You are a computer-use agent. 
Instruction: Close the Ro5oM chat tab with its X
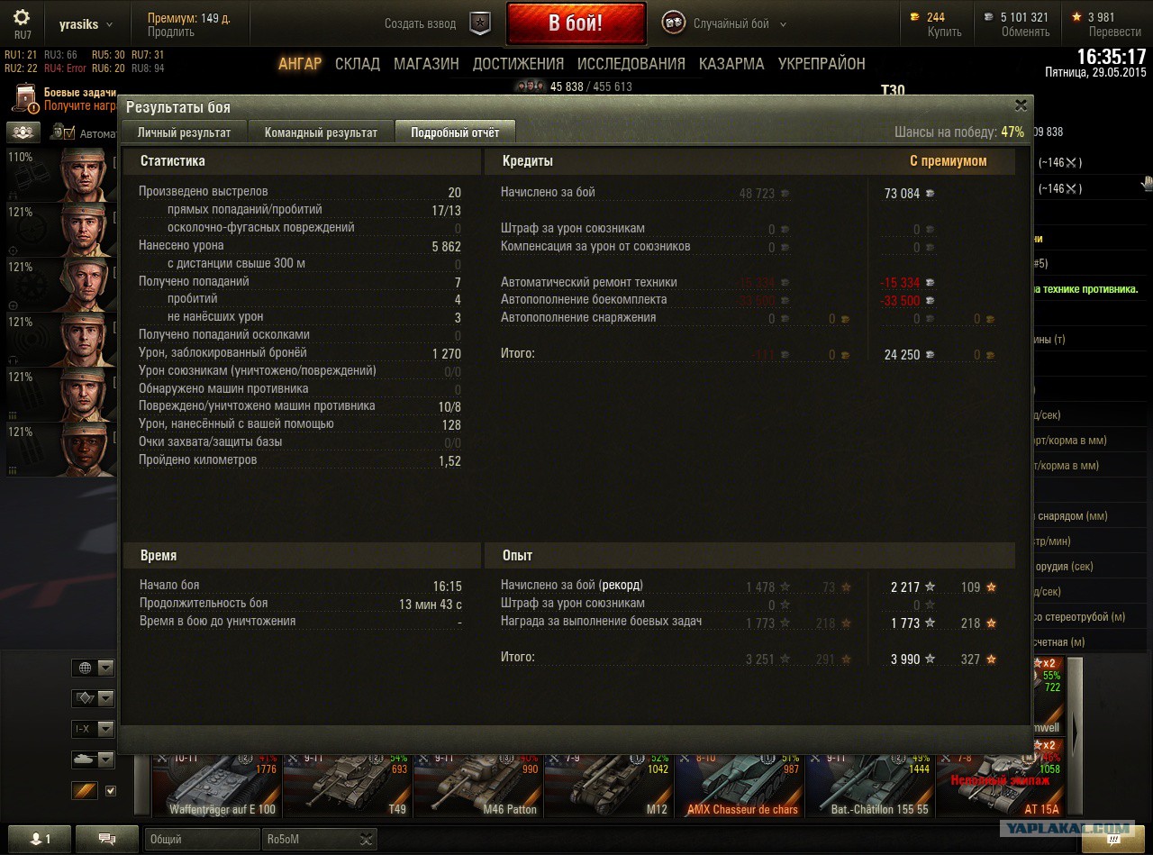pyautogui.click(x=366, y=840)
